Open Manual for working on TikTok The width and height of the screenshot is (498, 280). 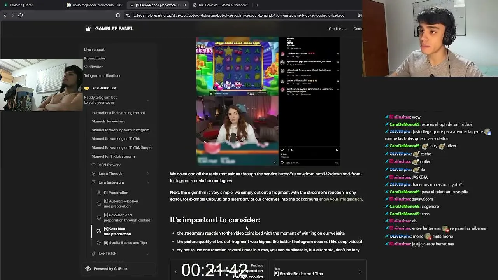pyautogui.click(x=116, y=138)
